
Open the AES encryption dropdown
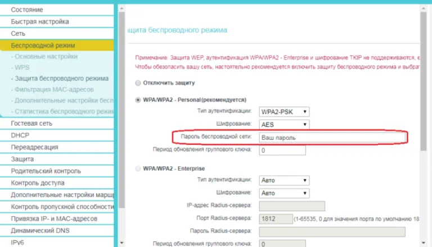[x=284, y=125]
